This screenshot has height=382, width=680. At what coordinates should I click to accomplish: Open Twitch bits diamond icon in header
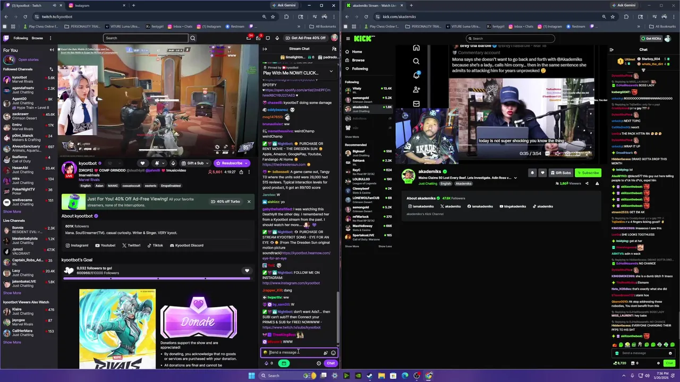(277, 38)
